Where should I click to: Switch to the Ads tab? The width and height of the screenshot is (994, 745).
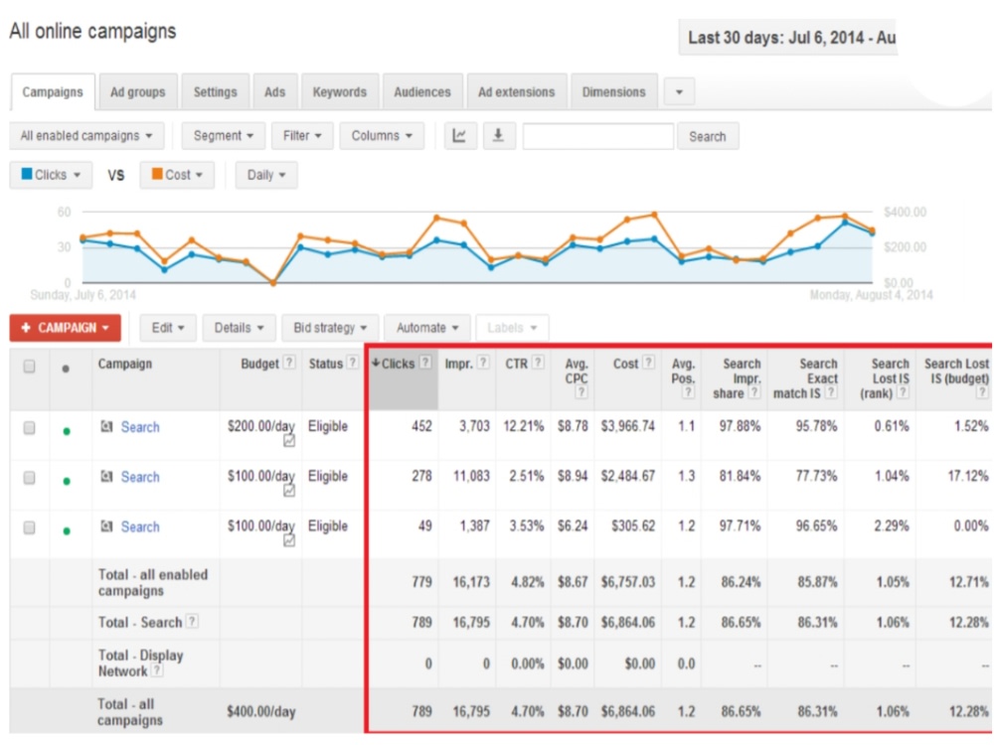274,91
